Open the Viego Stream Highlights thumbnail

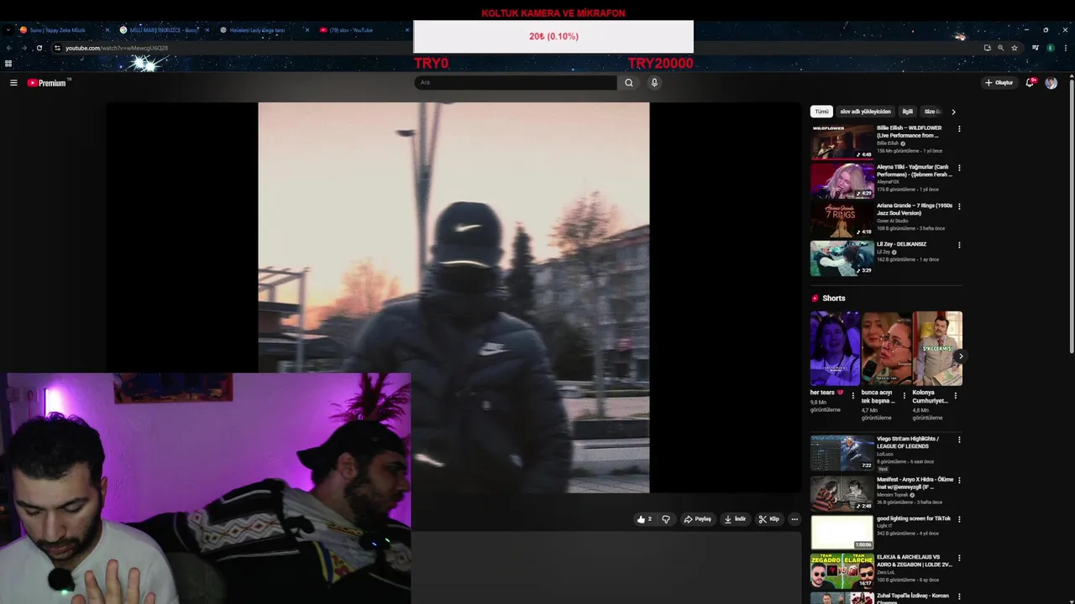point(842,453)
